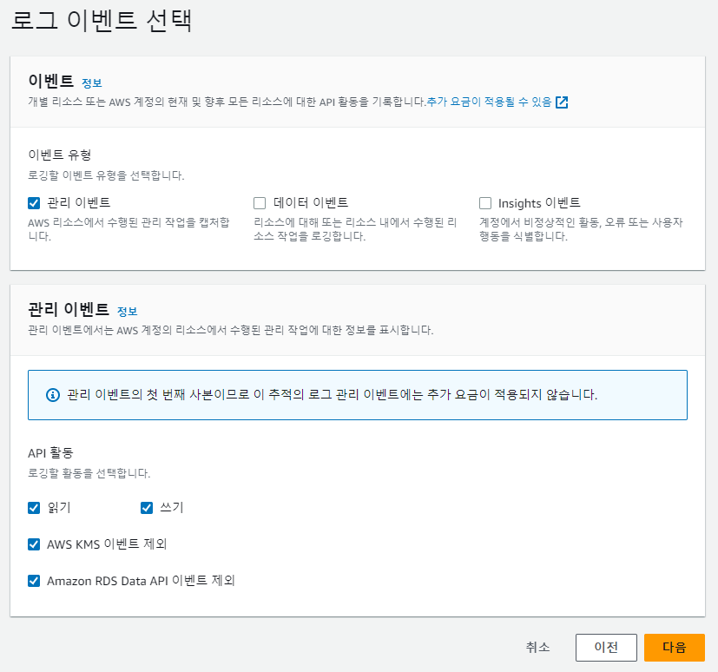Click the text 로깅할 활동을 선택합니다.
The image size is (718, 672).
point(89,473)
